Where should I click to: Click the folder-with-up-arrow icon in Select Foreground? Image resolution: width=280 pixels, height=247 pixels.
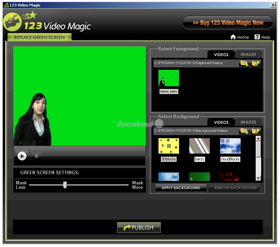(x=256, y=63)
